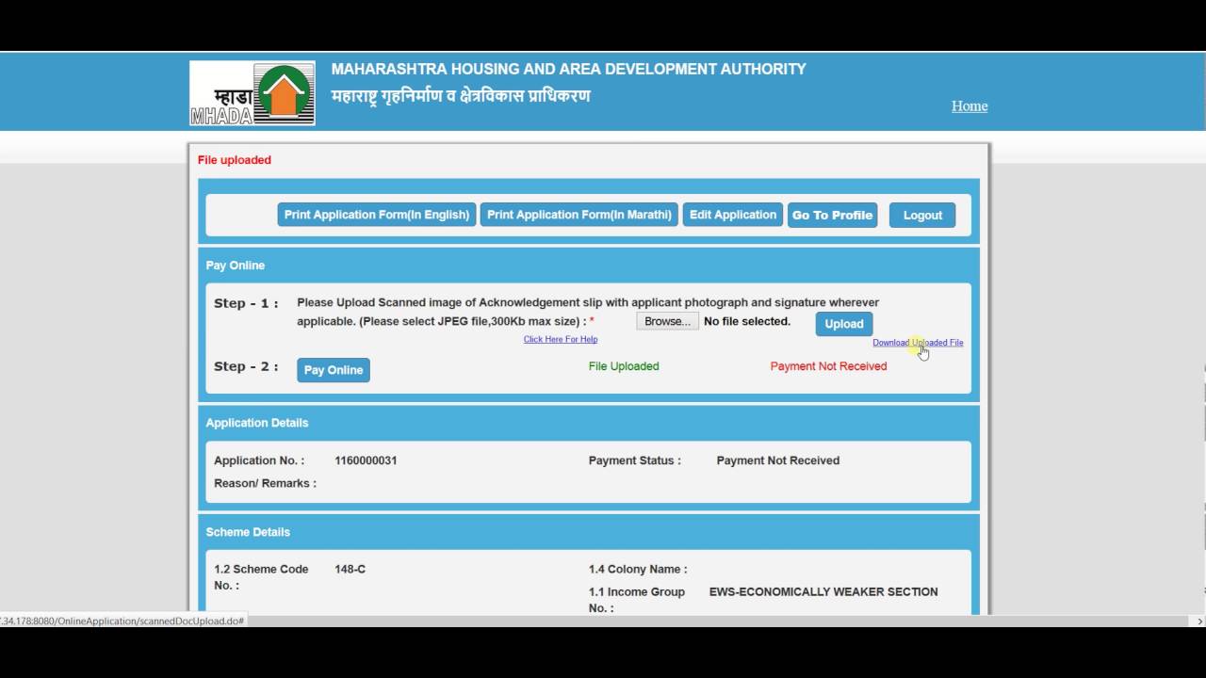
Task: Open Edit Application
Action: tap(733, 215)
